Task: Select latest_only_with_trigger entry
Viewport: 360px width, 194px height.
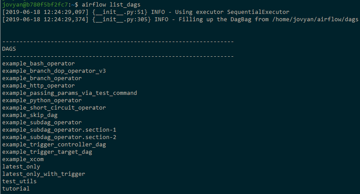Action: click(44, 174)
